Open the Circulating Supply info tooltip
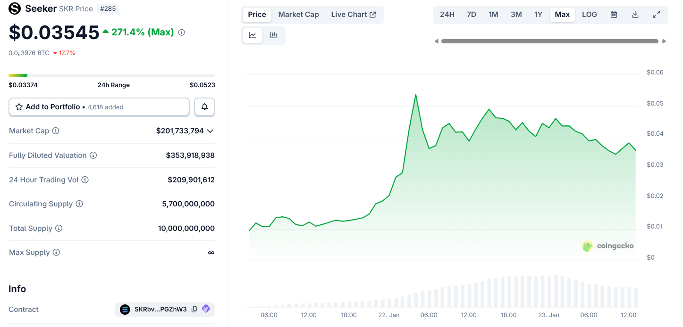683x327 pixels. tap(78, 204)
